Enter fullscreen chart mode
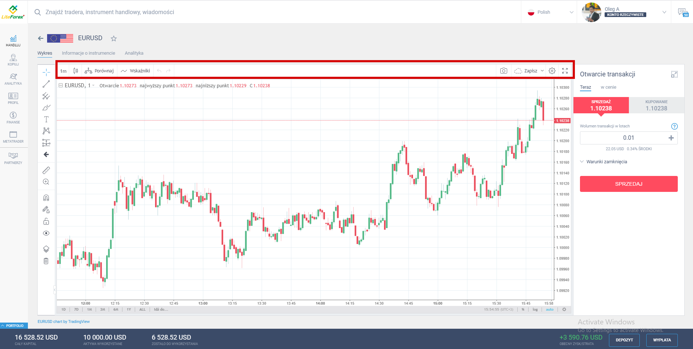The height and width of the screenshot is (349, 693). 565,71
